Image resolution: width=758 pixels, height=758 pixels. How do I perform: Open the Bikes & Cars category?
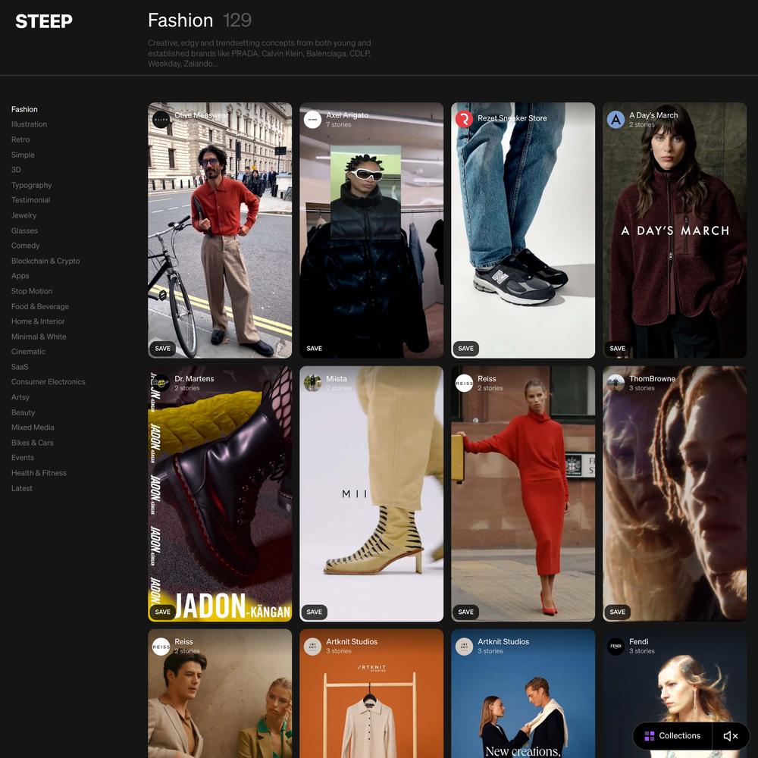click(33, 443)
